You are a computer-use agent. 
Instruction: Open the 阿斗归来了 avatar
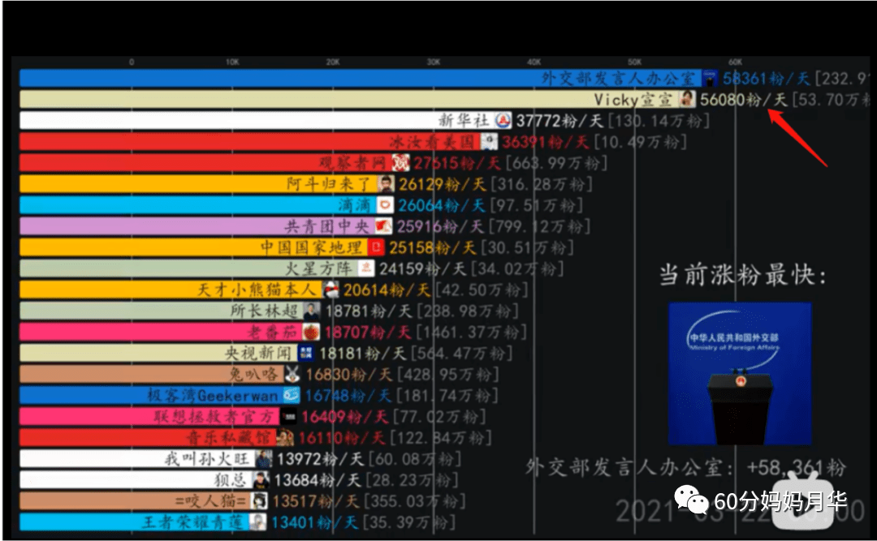click(387, 184)
